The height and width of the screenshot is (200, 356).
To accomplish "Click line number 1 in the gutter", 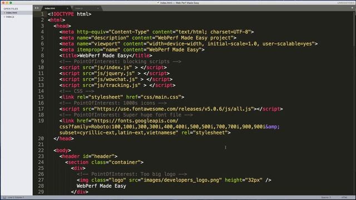I will [x=42, y=14].
